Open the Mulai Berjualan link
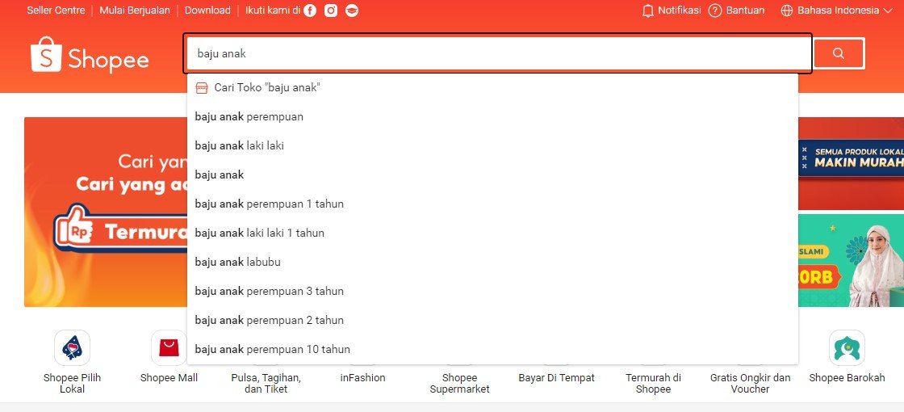904x412 pixels. (135, 11)
